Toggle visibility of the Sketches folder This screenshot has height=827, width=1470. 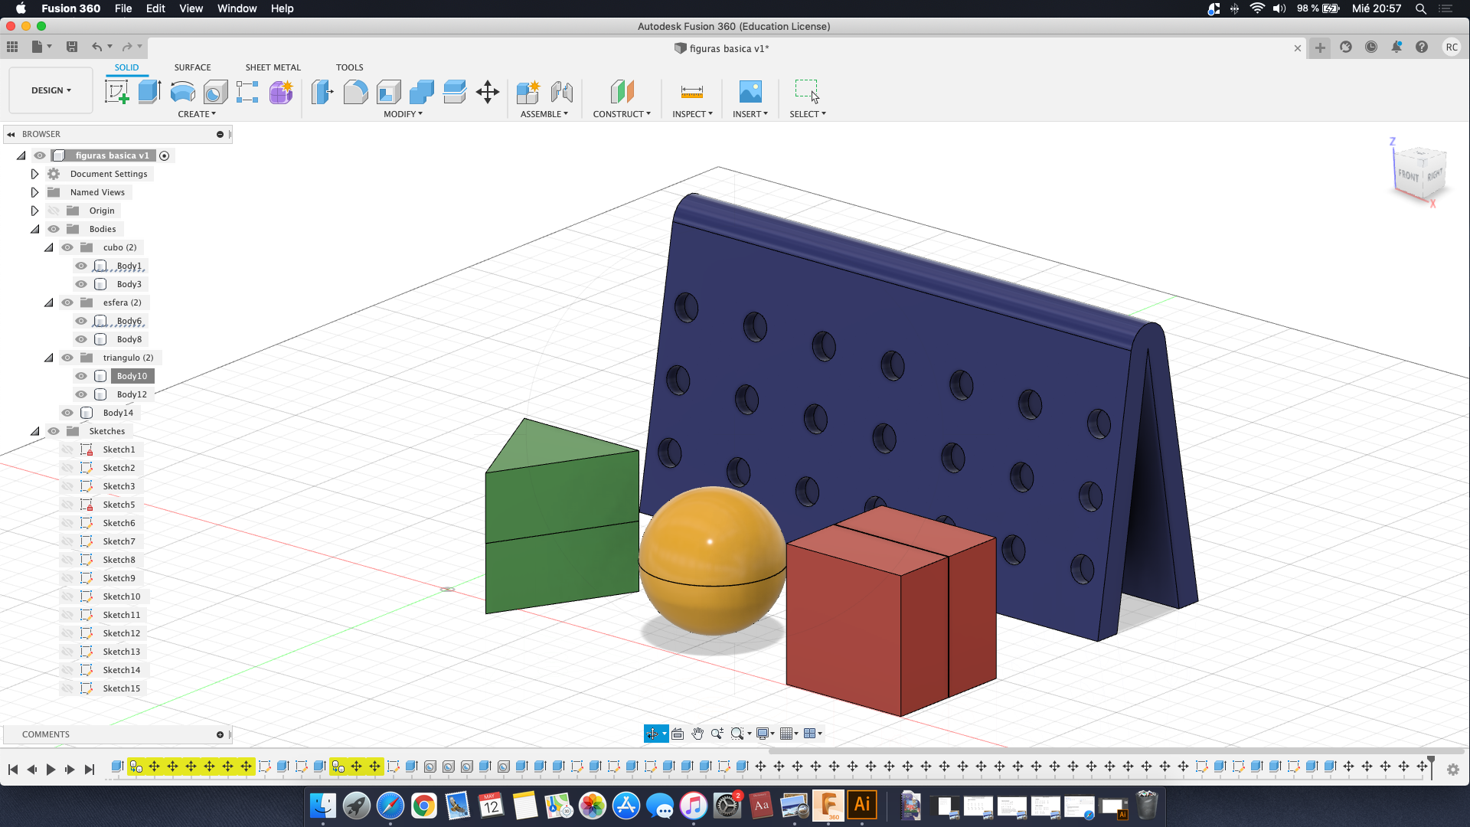click(x=54, y=431)
